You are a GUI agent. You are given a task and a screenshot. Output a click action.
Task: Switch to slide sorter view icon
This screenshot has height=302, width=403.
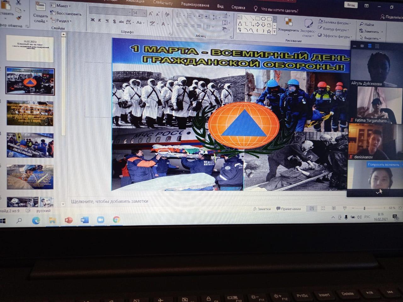click(323, 208)
